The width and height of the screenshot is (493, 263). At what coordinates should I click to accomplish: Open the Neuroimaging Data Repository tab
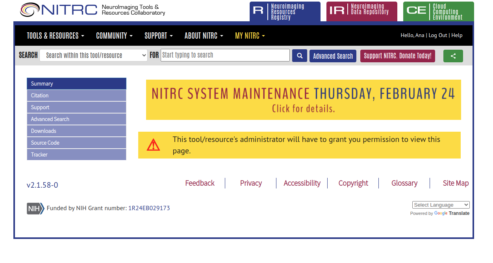coord(361,11)
